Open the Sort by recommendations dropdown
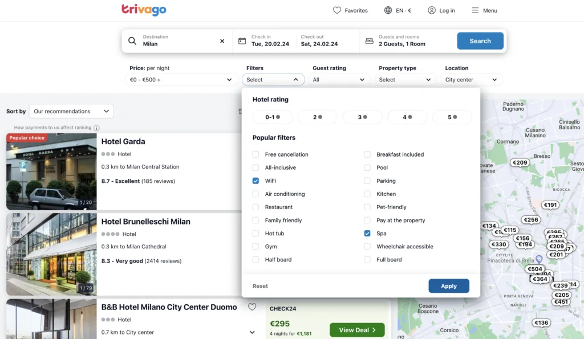This screenshot has width=584, height=339. pyautogui.click(x=71, y=112)
